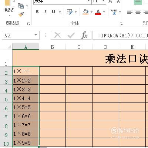The width and height of the screenshot is (148, 148).
Task: Click cell with 1×8=8
Action: coord(26,134)
